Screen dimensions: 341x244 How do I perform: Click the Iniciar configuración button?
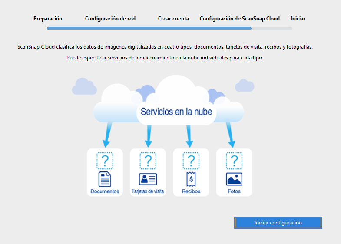pos(278,223)
